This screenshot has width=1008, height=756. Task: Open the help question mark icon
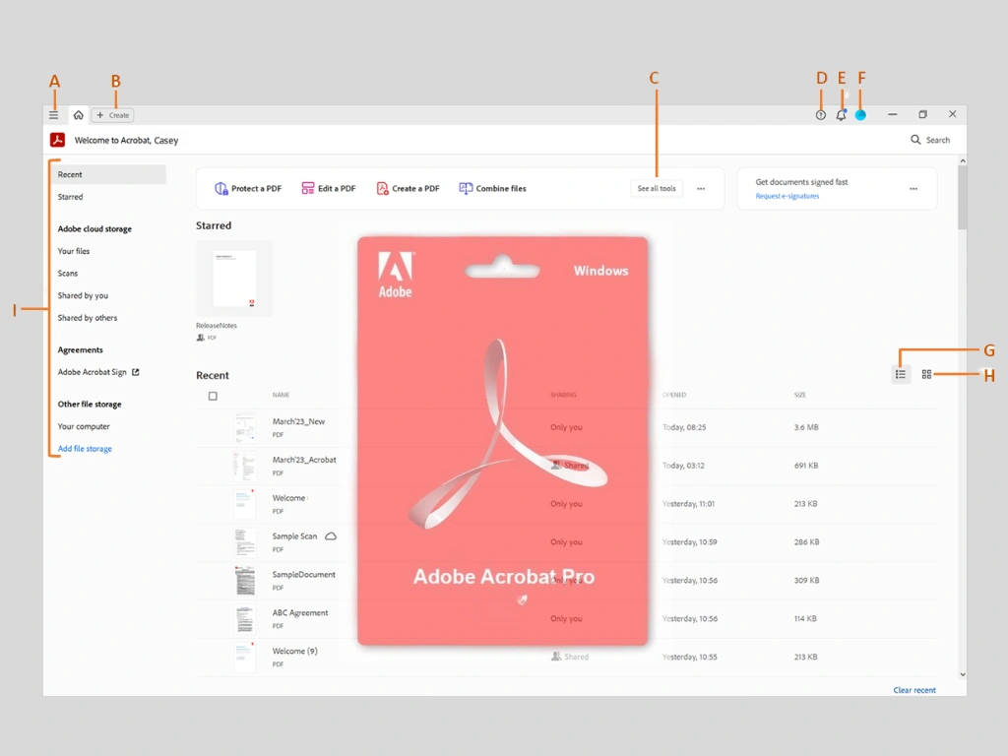pos(820,114)
